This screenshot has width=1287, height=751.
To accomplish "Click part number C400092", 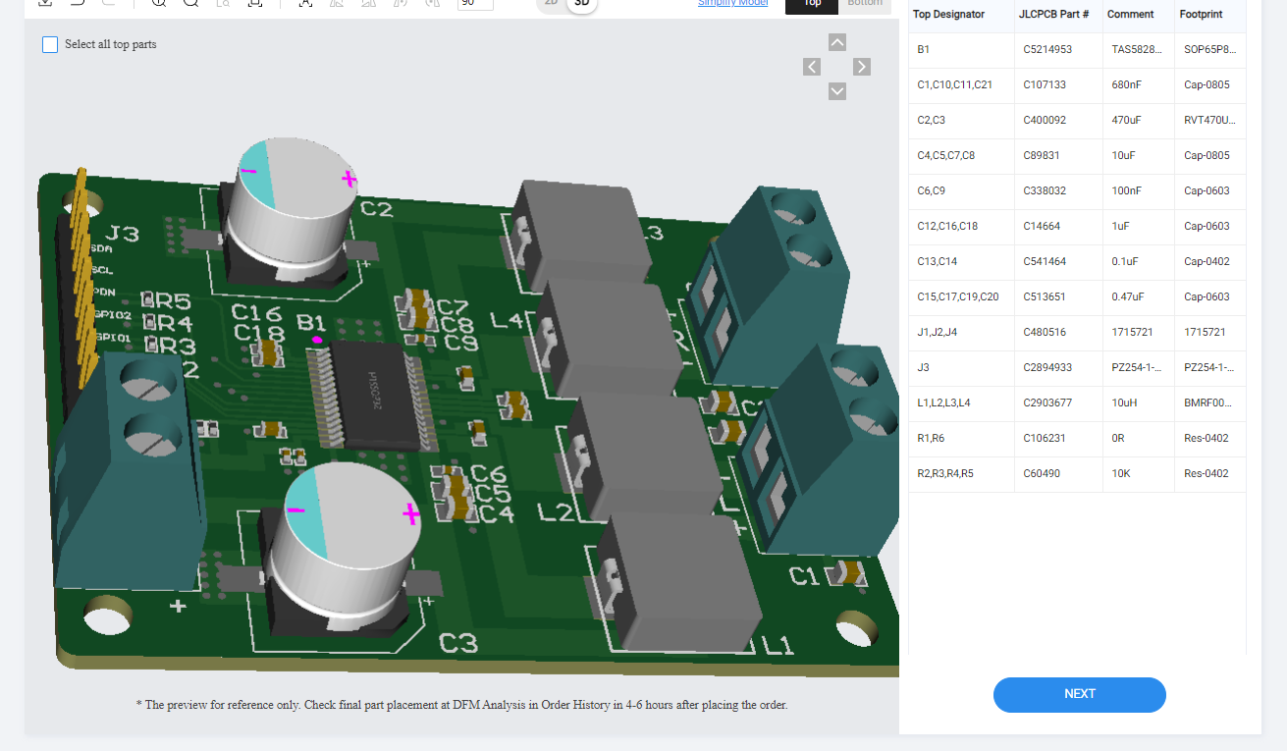I will [1045, 120].
